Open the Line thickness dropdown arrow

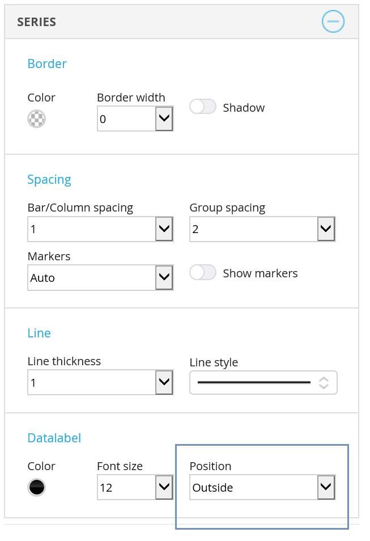(164, 382)
